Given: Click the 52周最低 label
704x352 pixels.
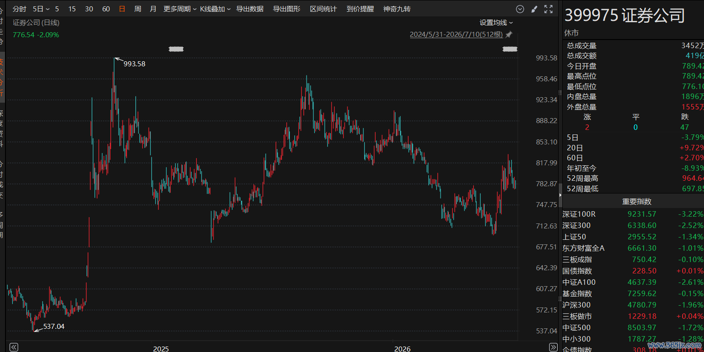Looking at the screenshot, I should pyautogui.click(x=583, y=188).
